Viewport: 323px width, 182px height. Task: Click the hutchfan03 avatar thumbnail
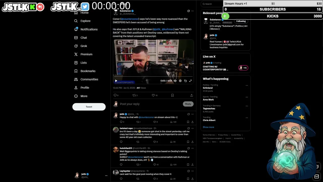pyautogui.click(x=116, y=150)
